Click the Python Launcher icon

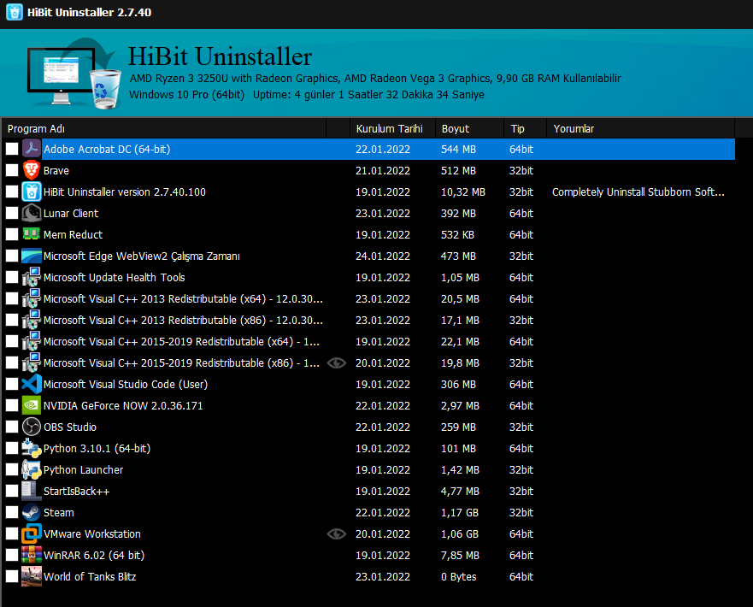coord(32,469)
